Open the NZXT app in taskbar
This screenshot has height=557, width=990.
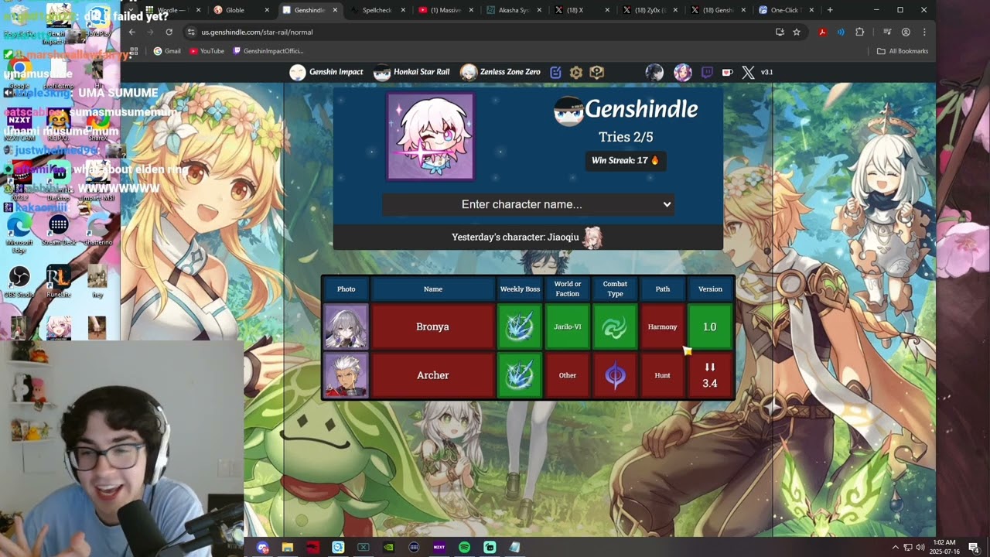[x=439, y=547]
